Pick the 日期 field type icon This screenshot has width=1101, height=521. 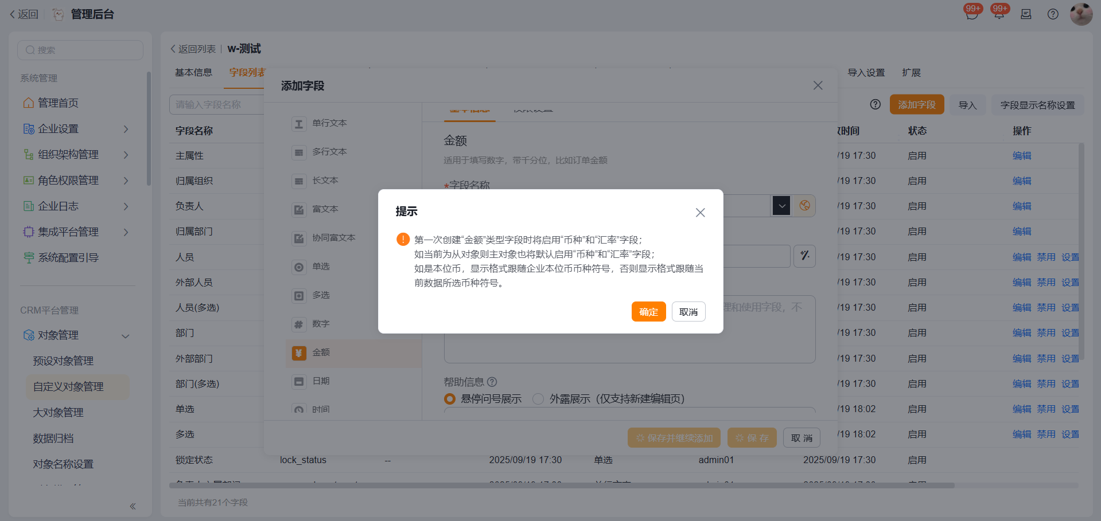pos(298,382)
